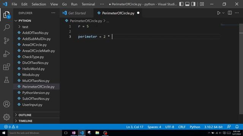Open editor More Actions ellipsis
243x136 pixels.
(x=237, y=13)
